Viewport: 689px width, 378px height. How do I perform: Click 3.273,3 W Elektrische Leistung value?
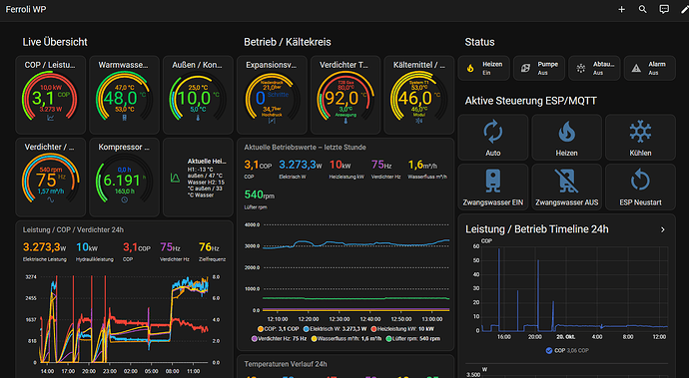click(x=44, y=247)
